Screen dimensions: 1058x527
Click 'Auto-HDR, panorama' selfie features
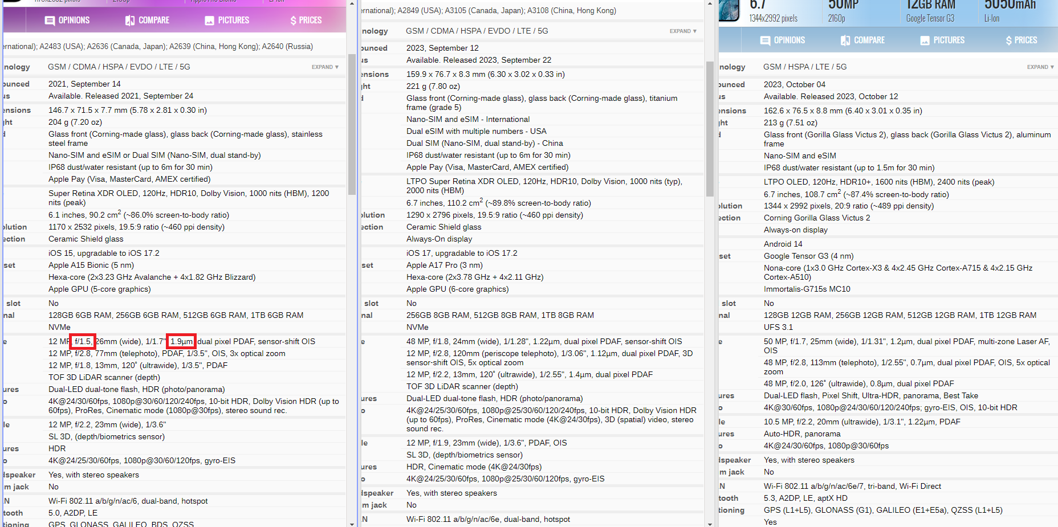pyautogui.click(x=802, y=434)
